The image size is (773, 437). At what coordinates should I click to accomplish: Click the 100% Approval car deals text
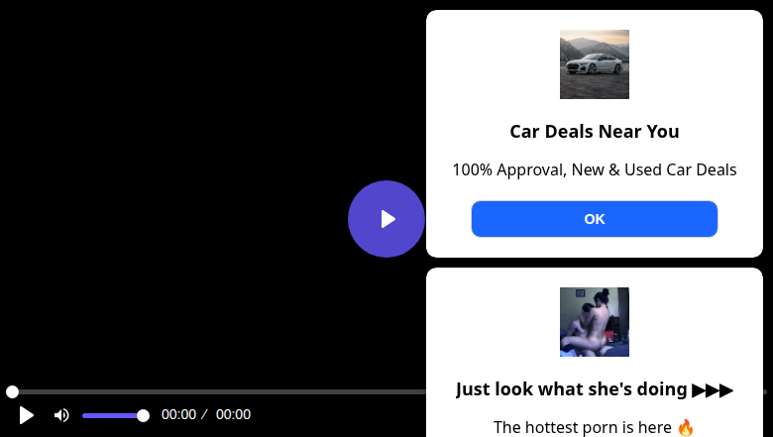click(594, 169)
